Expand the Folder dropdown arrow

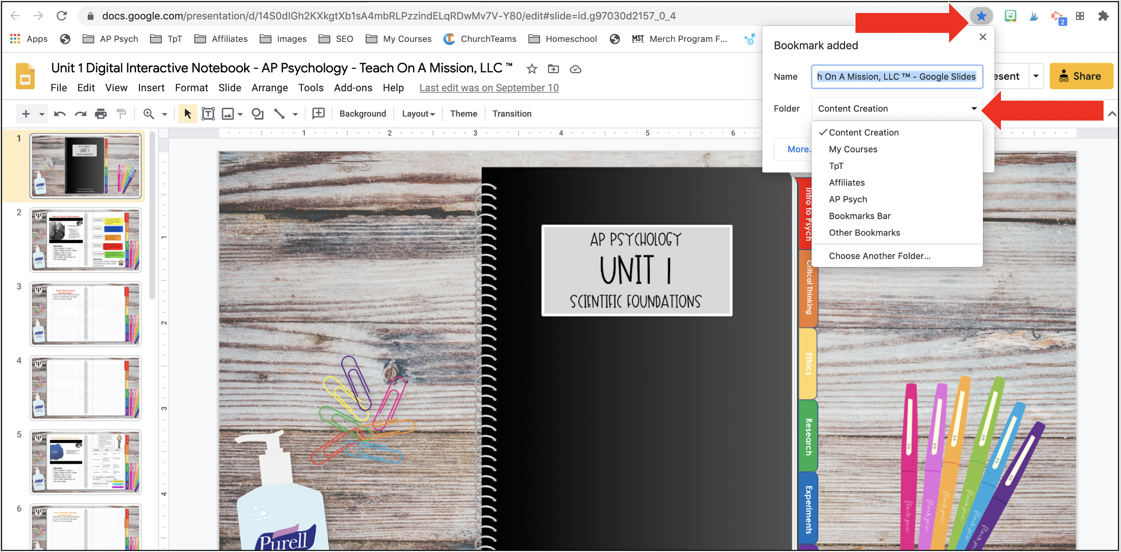click(x=974, y=109)
